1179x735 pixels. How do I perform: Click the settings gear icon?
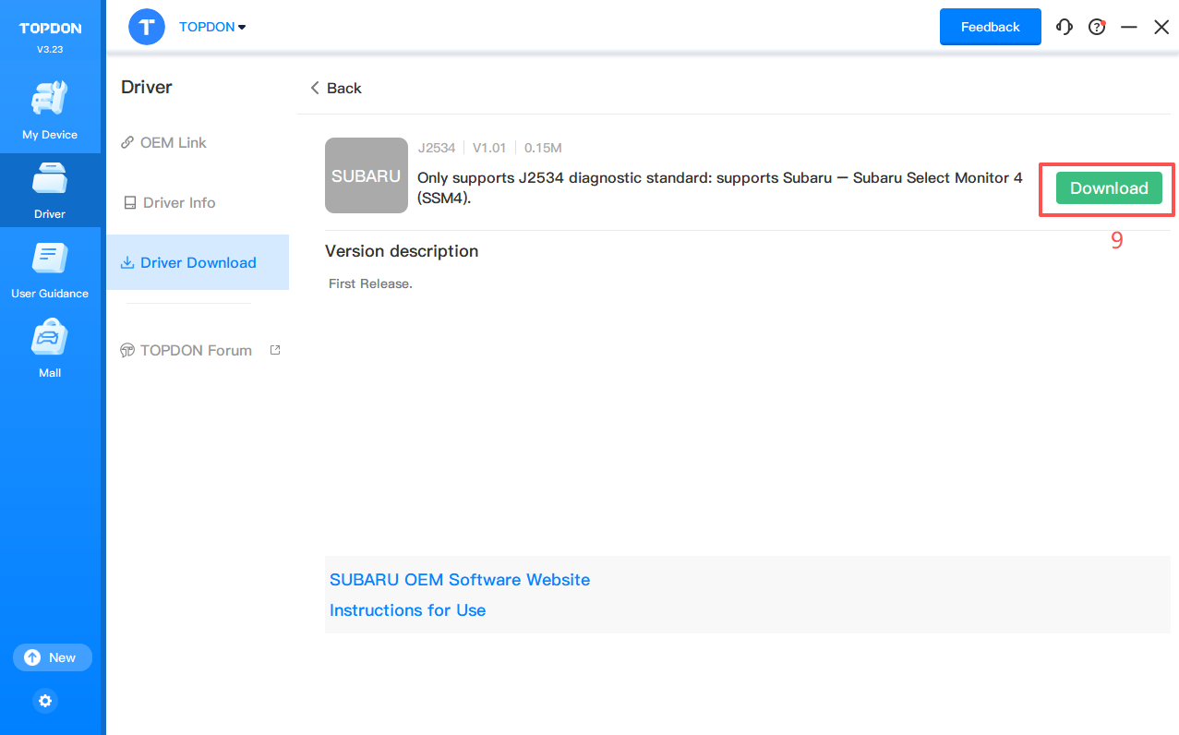(45, 701)
